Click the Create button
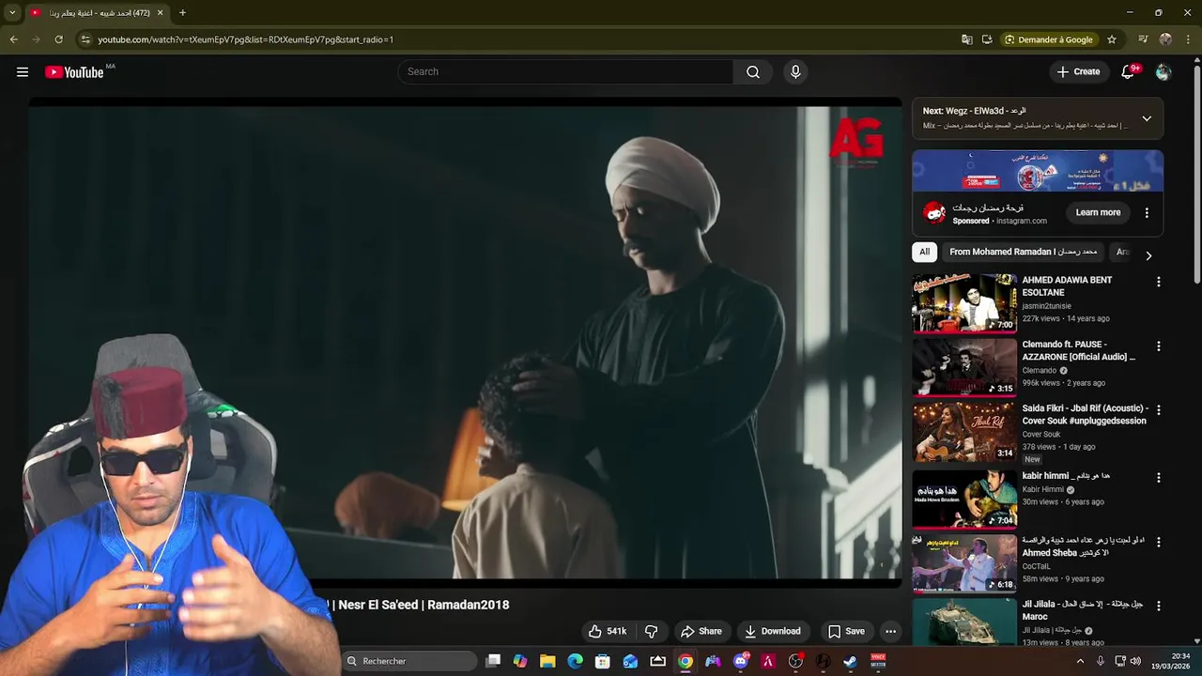 [1078, 72]
